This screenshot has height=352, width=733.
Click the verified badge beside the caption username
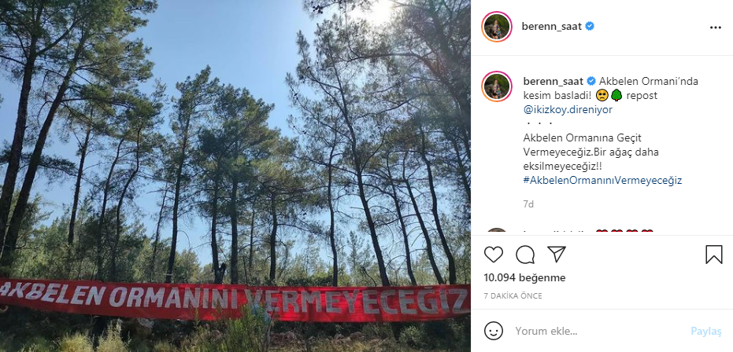(x=591, y=81)
